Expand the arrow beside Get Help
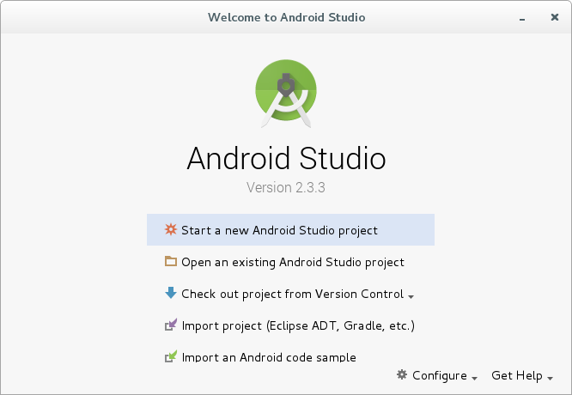Viewport: 572px width, 395px height. [551, 379]
